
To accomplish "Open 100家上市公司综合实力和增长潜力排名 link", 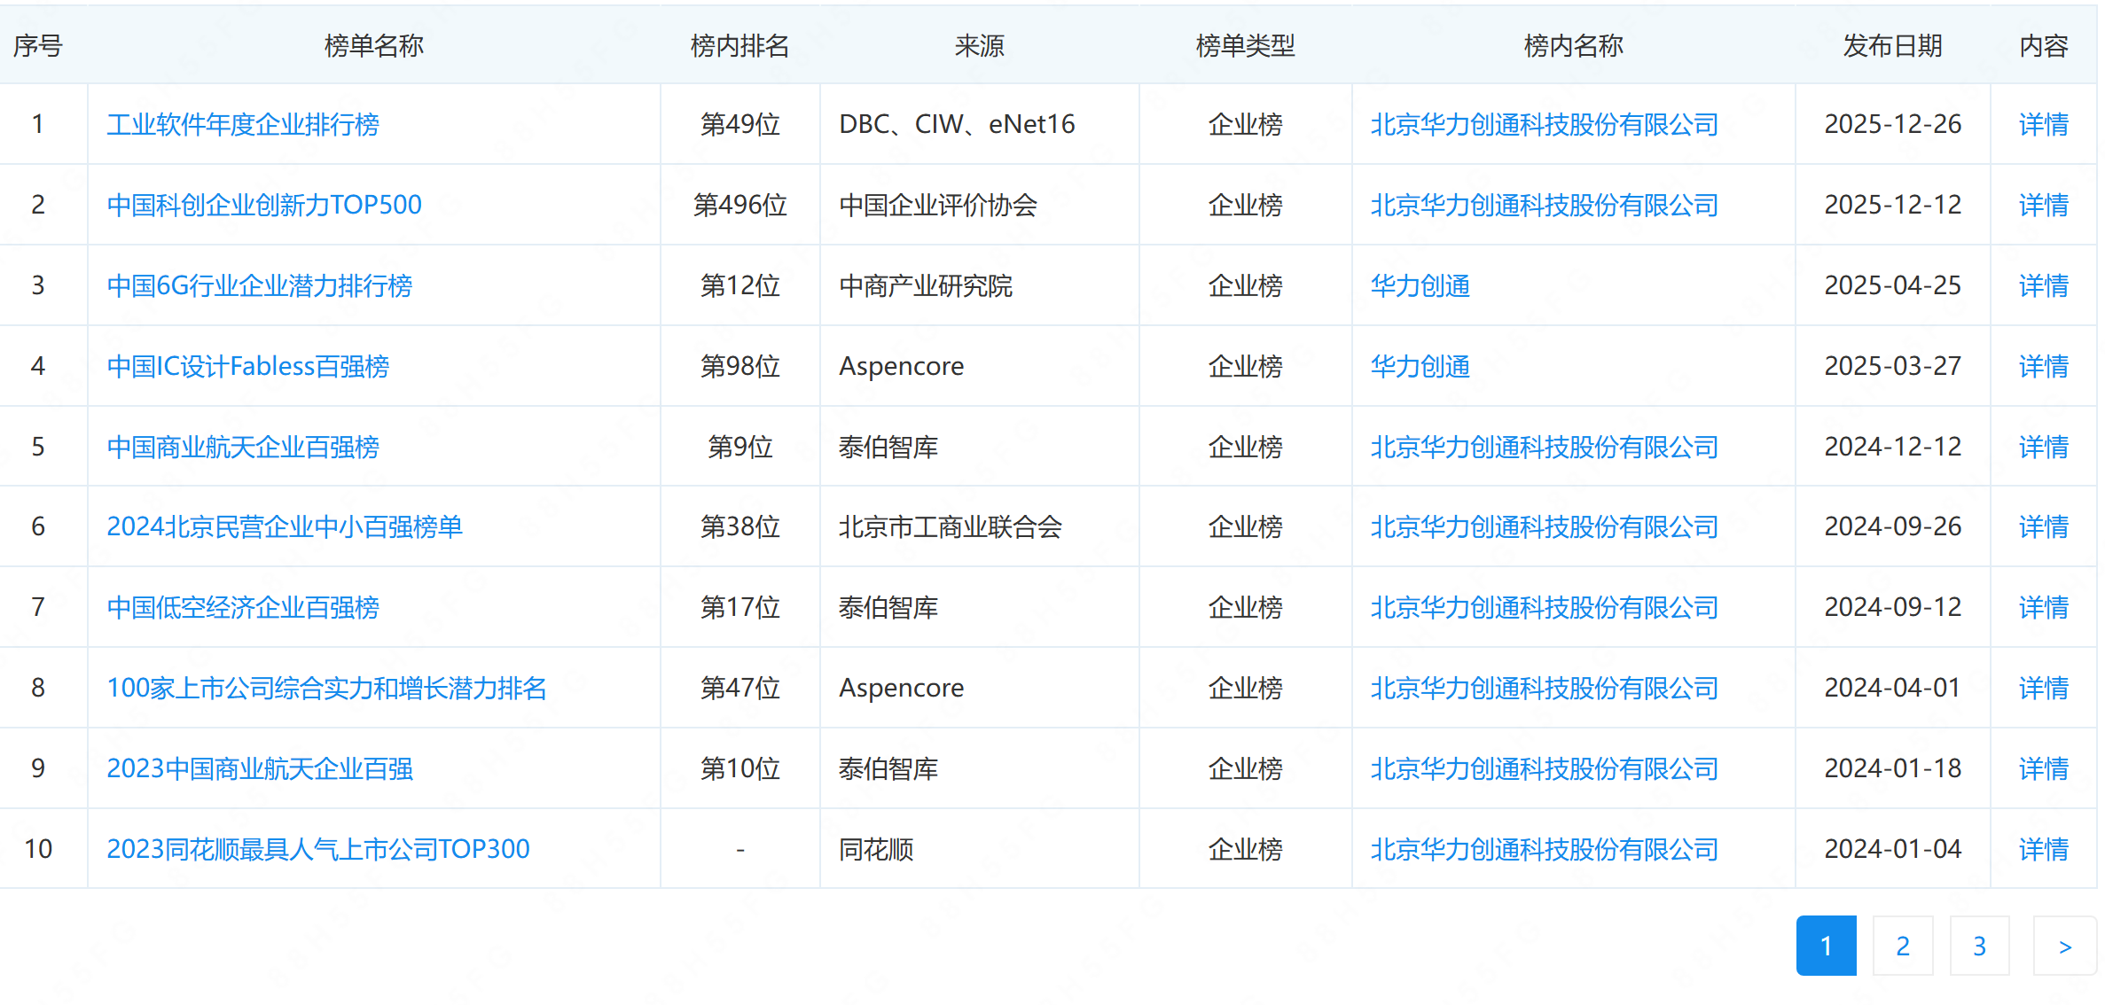I will pos(325,688).
